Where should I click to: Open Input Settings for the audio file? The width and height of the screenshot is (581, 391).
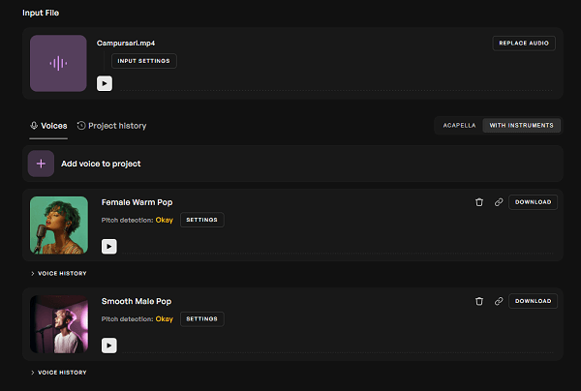(143, 61)
